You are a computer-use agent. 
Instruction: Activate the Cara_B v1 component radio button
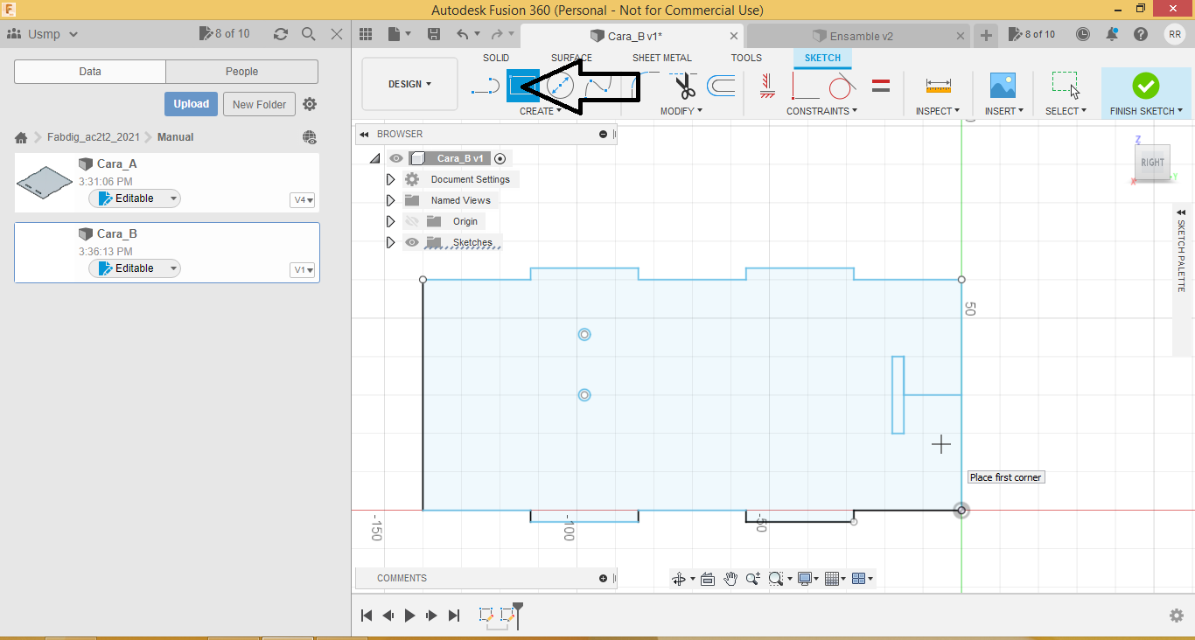point(500,158)
